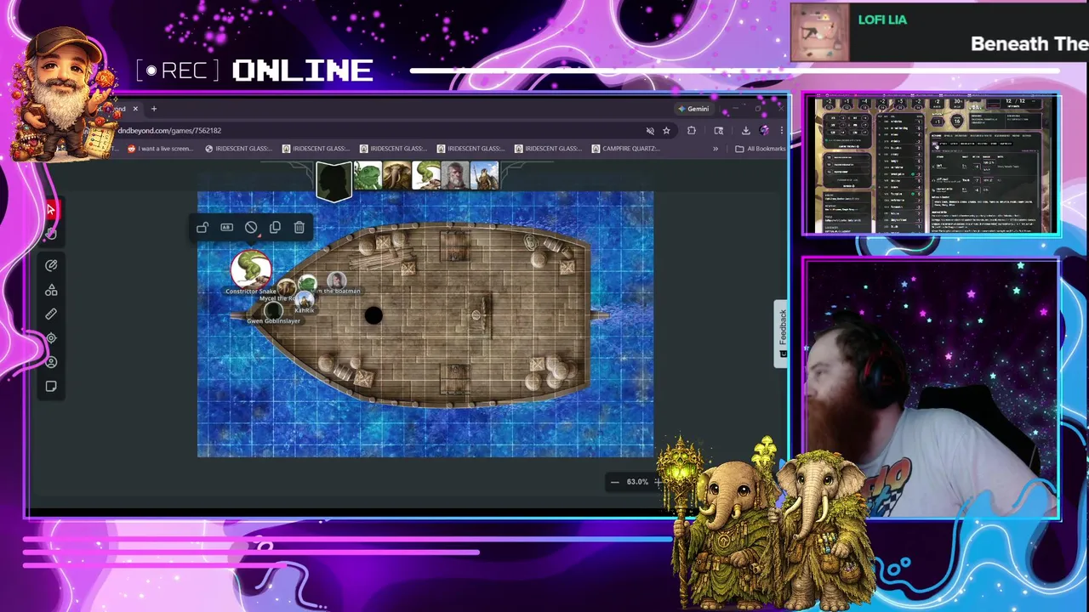Open 'I want a live screen...' bookmark
The height and width of the screenshot is (612, 1089).
pos(160,149)
